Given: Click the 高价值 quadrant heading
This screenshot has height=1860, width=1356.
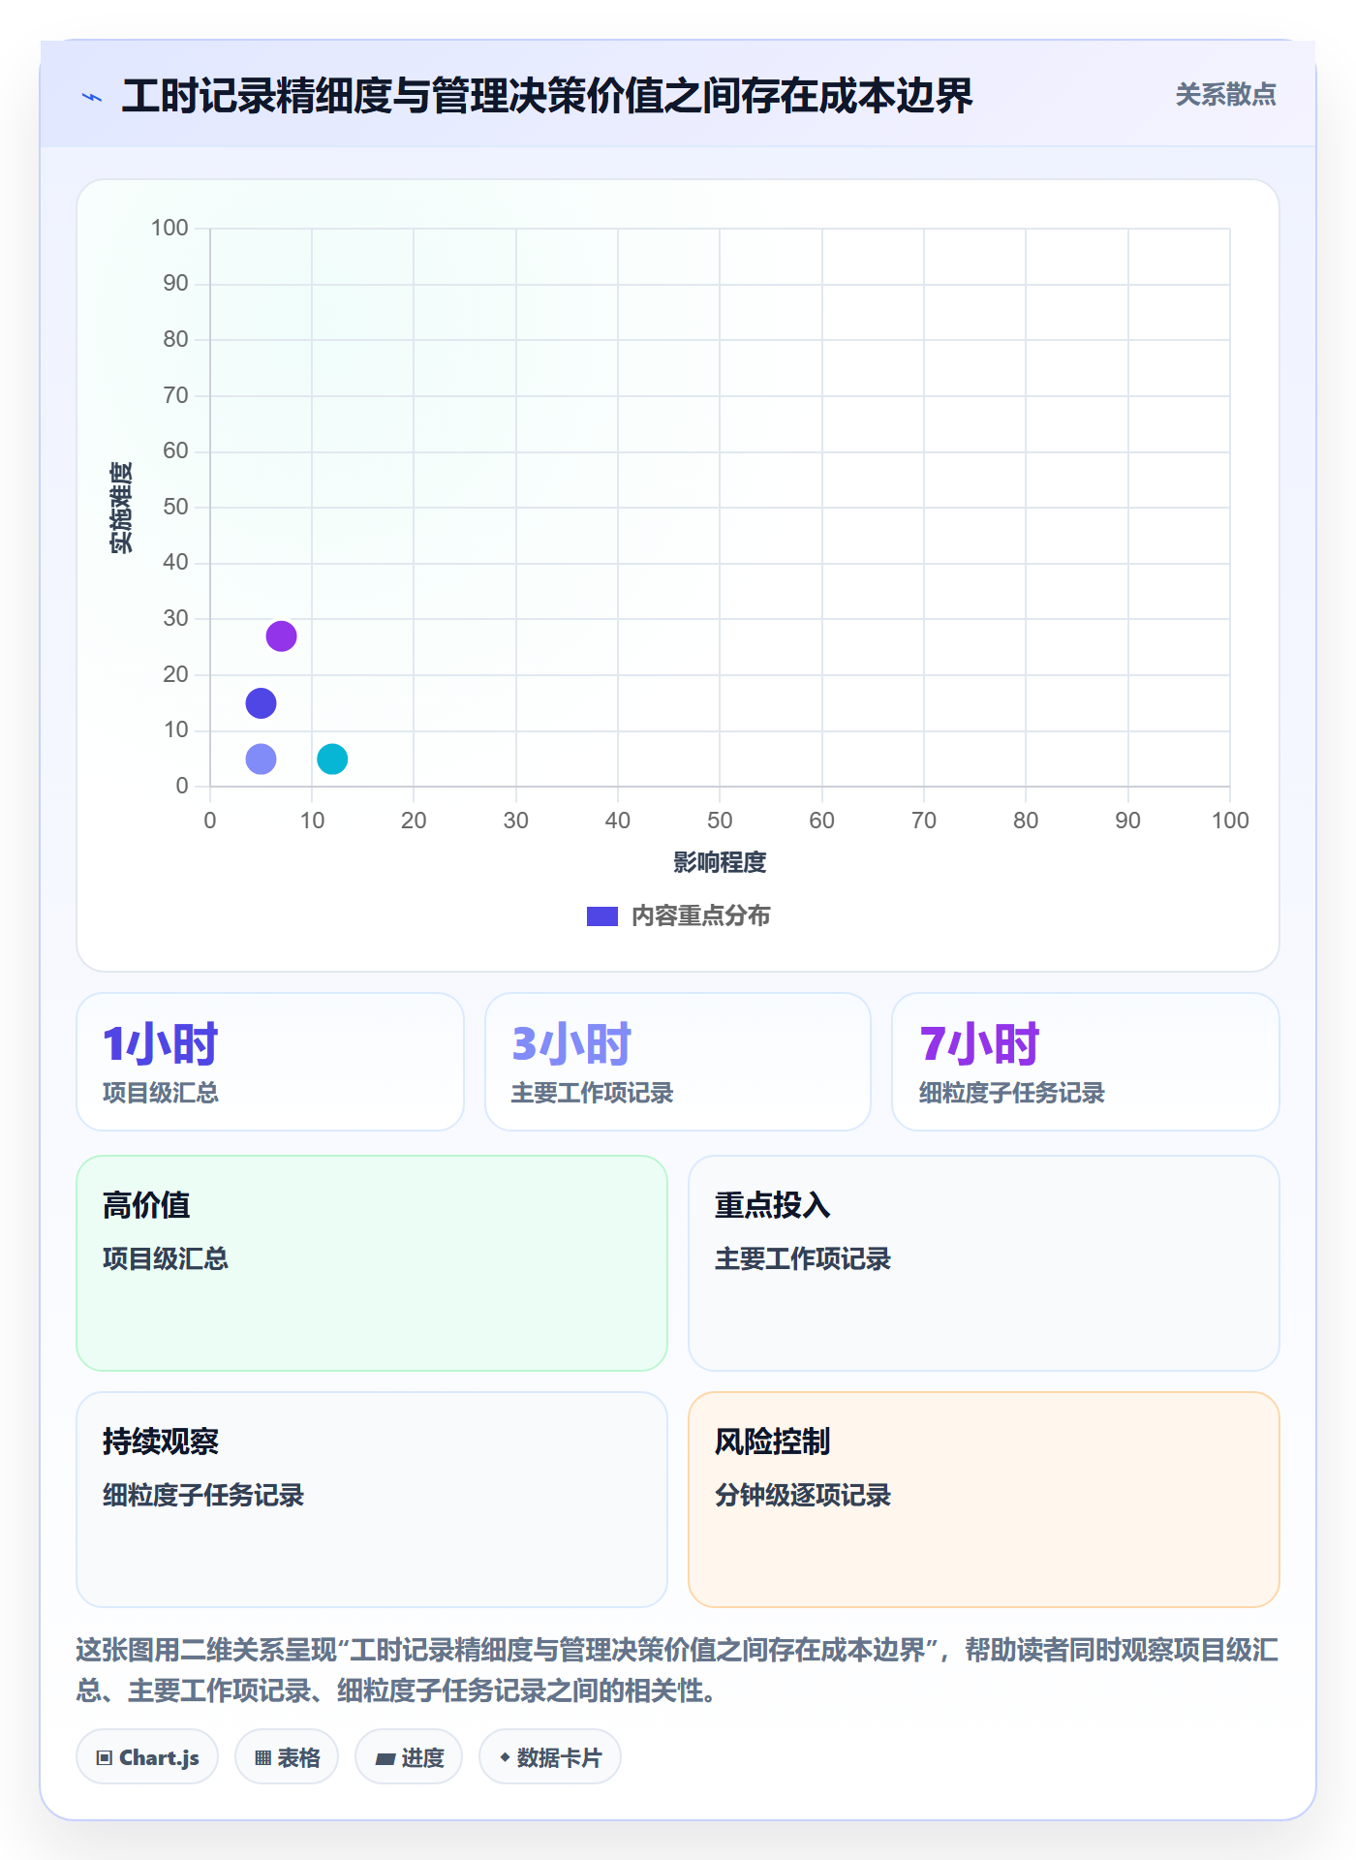Looking at the screenshot, I should (x=146, y=1205).
